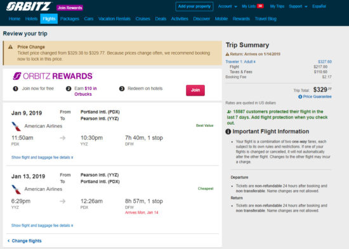Screen dimensions: 349x249
Task: Click the Price Guarantee info icon
Action: 300,97
